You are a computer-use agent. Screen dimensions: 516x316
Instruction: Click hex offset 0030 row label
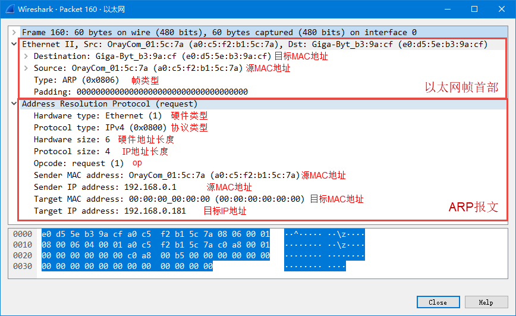point(23,266)
